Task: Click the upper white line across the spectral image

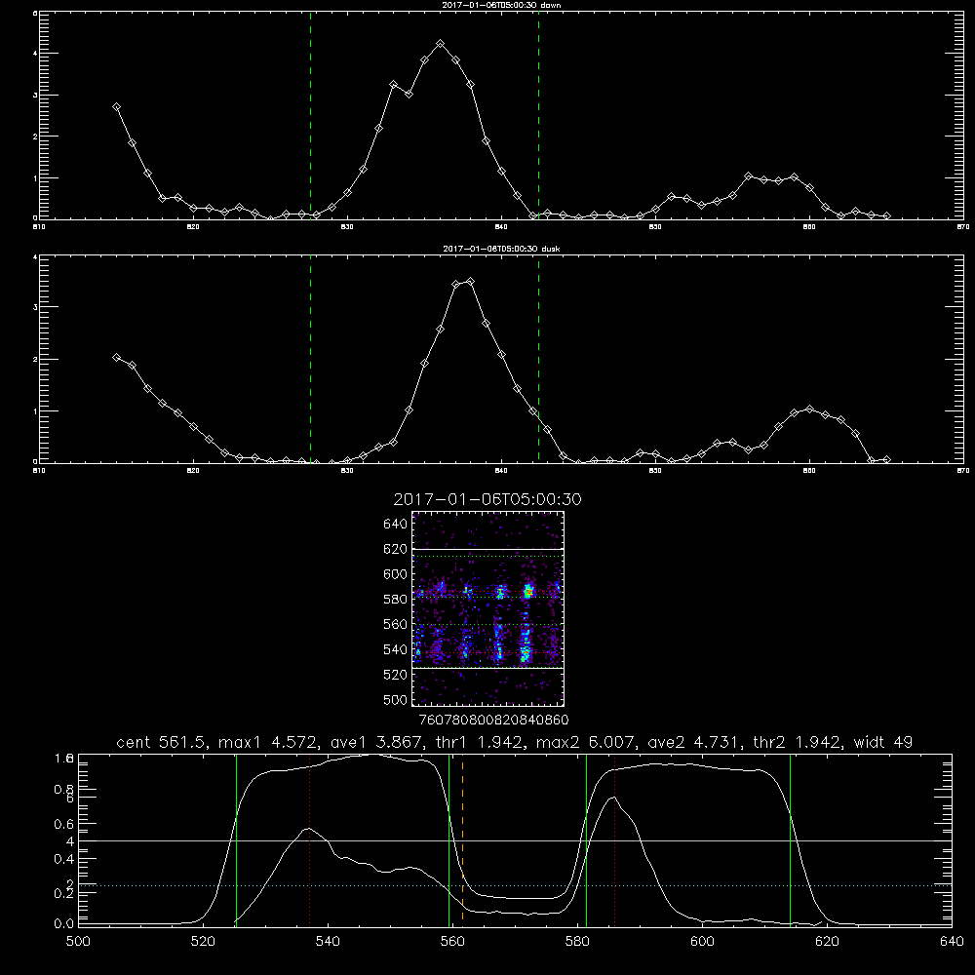Action: click(488, 549)
